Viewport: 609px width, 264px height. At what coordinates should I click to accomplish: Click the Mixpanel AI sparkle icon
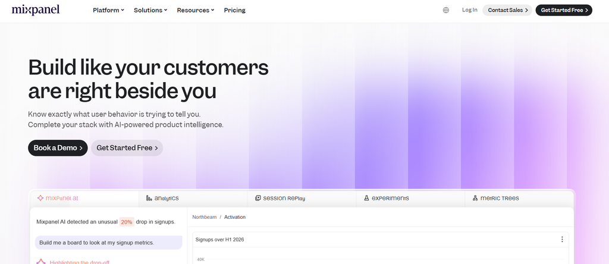40,198
